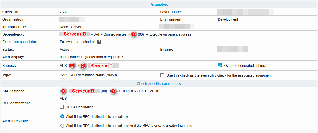Click red badge 1 in the Subject row
The width and height of the screenshot is (318, 133).
[x=72, y=66]
